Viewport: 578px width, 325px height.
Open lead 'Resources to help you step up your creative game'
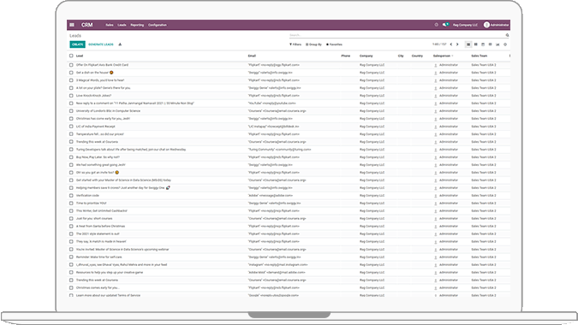110,273
